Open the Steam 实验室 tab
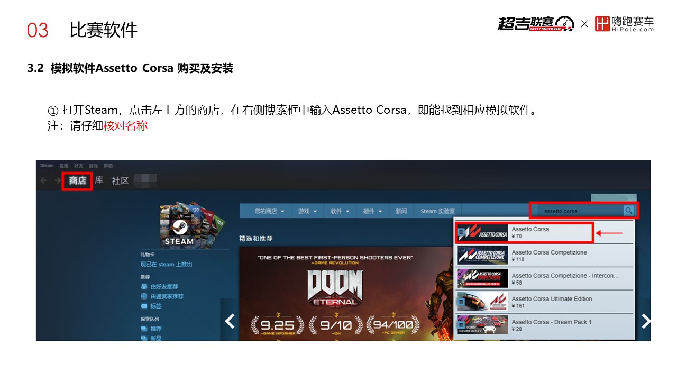Screen dimensions: 677x381 (x=437, y=211)
